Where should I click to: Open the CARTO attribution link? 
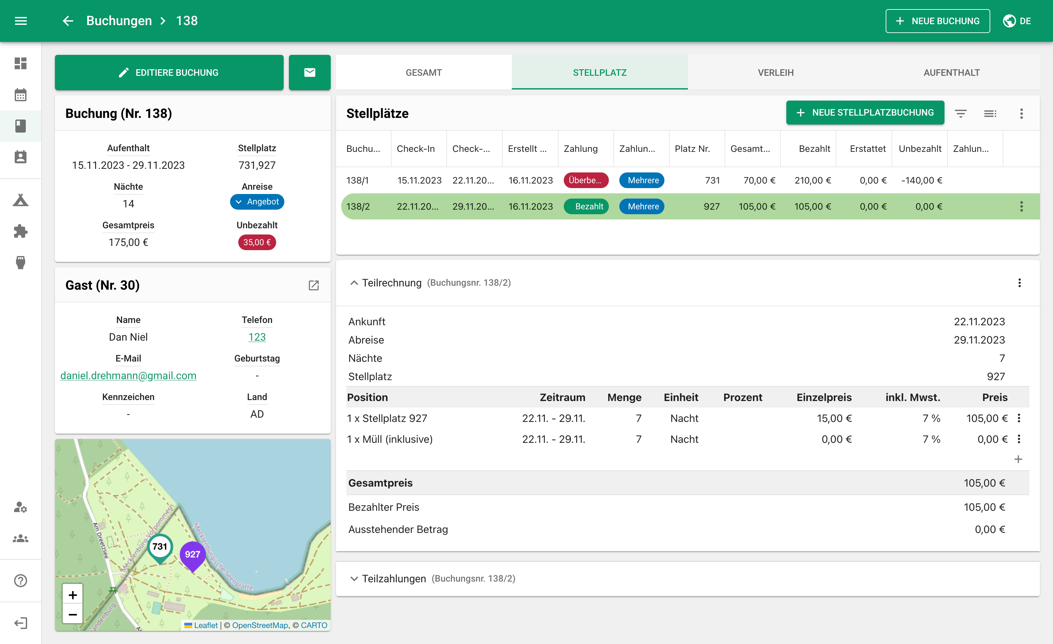click(x=314, y=625)
